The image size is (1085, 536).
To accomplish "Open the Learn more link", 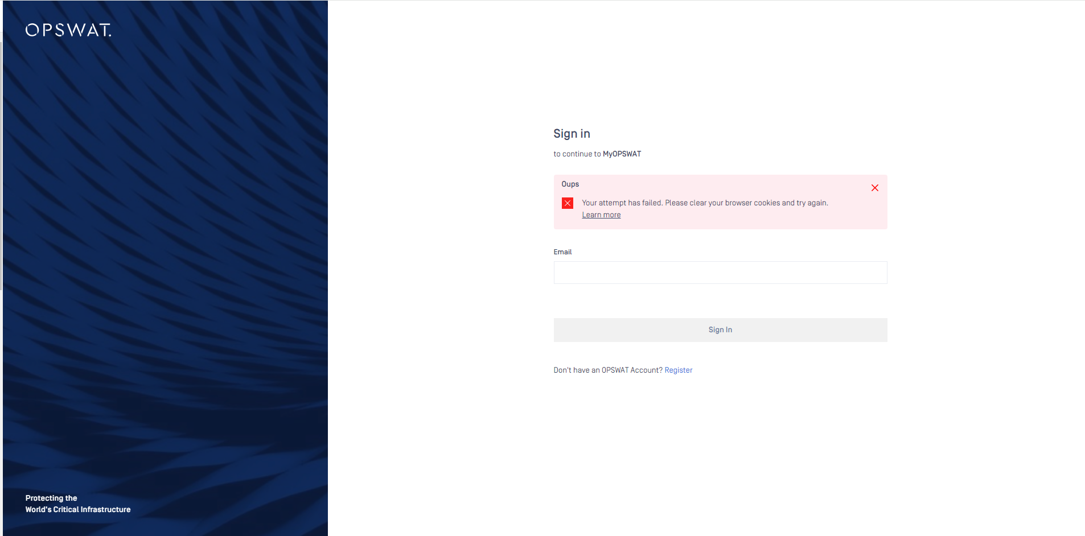I will (x=601, y=215).
